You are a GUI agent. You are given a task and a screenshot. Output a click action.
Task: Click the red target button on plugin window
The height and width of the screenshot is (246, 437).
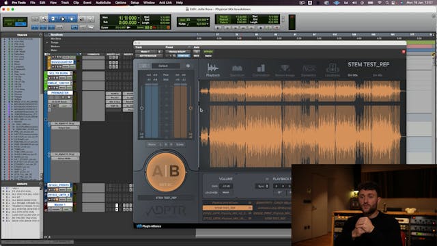pyautogui.click(x=404, y=52)
